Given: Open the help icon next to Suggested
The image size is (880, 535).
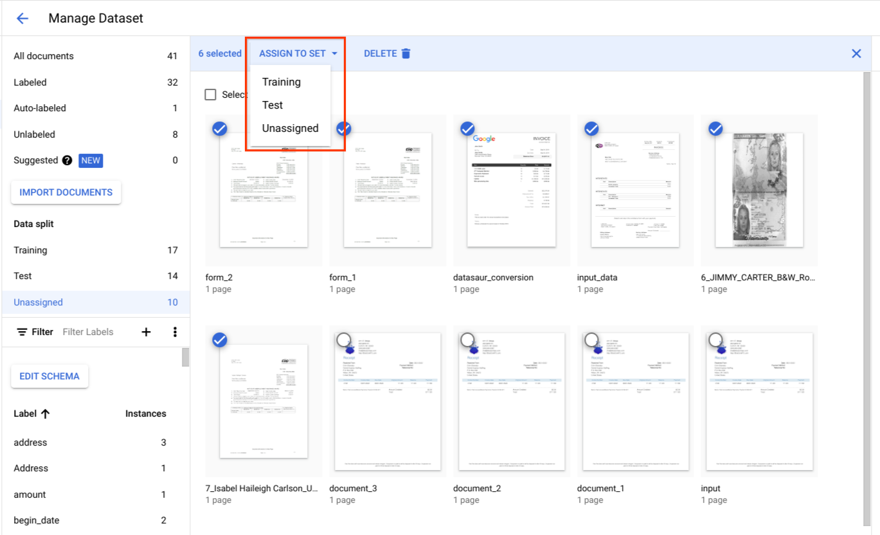Looking at the screenshot, I should point(67,160).
